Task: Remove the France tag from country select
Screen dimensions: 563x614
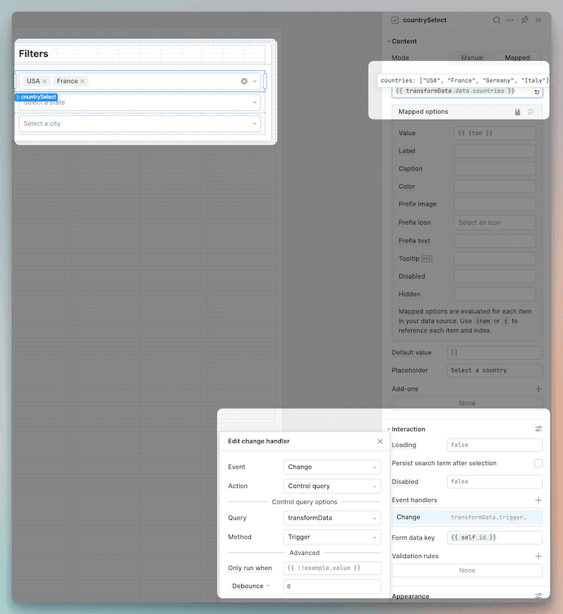Action: (x=83, y=81)
